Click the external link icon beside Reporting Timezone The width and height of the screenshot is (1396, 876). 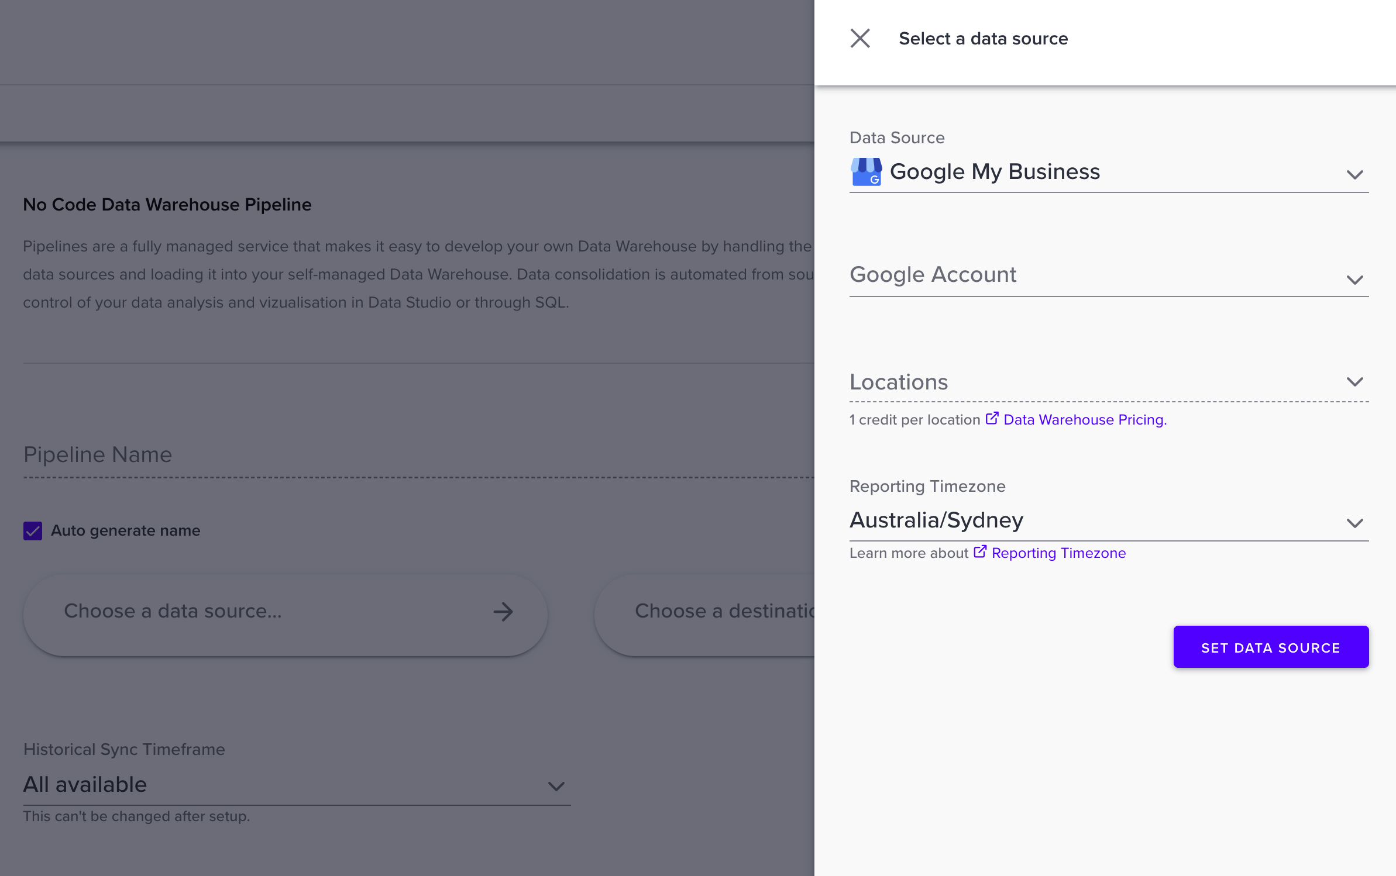(980, 552)
